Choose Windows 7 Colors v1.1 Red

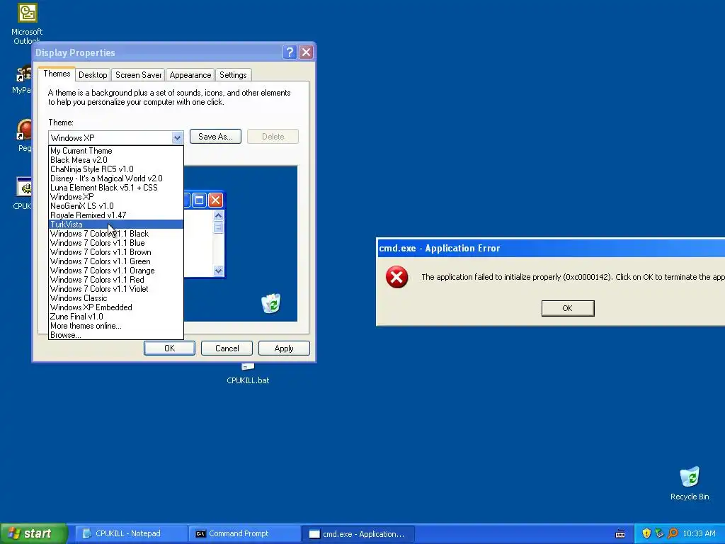116,280
